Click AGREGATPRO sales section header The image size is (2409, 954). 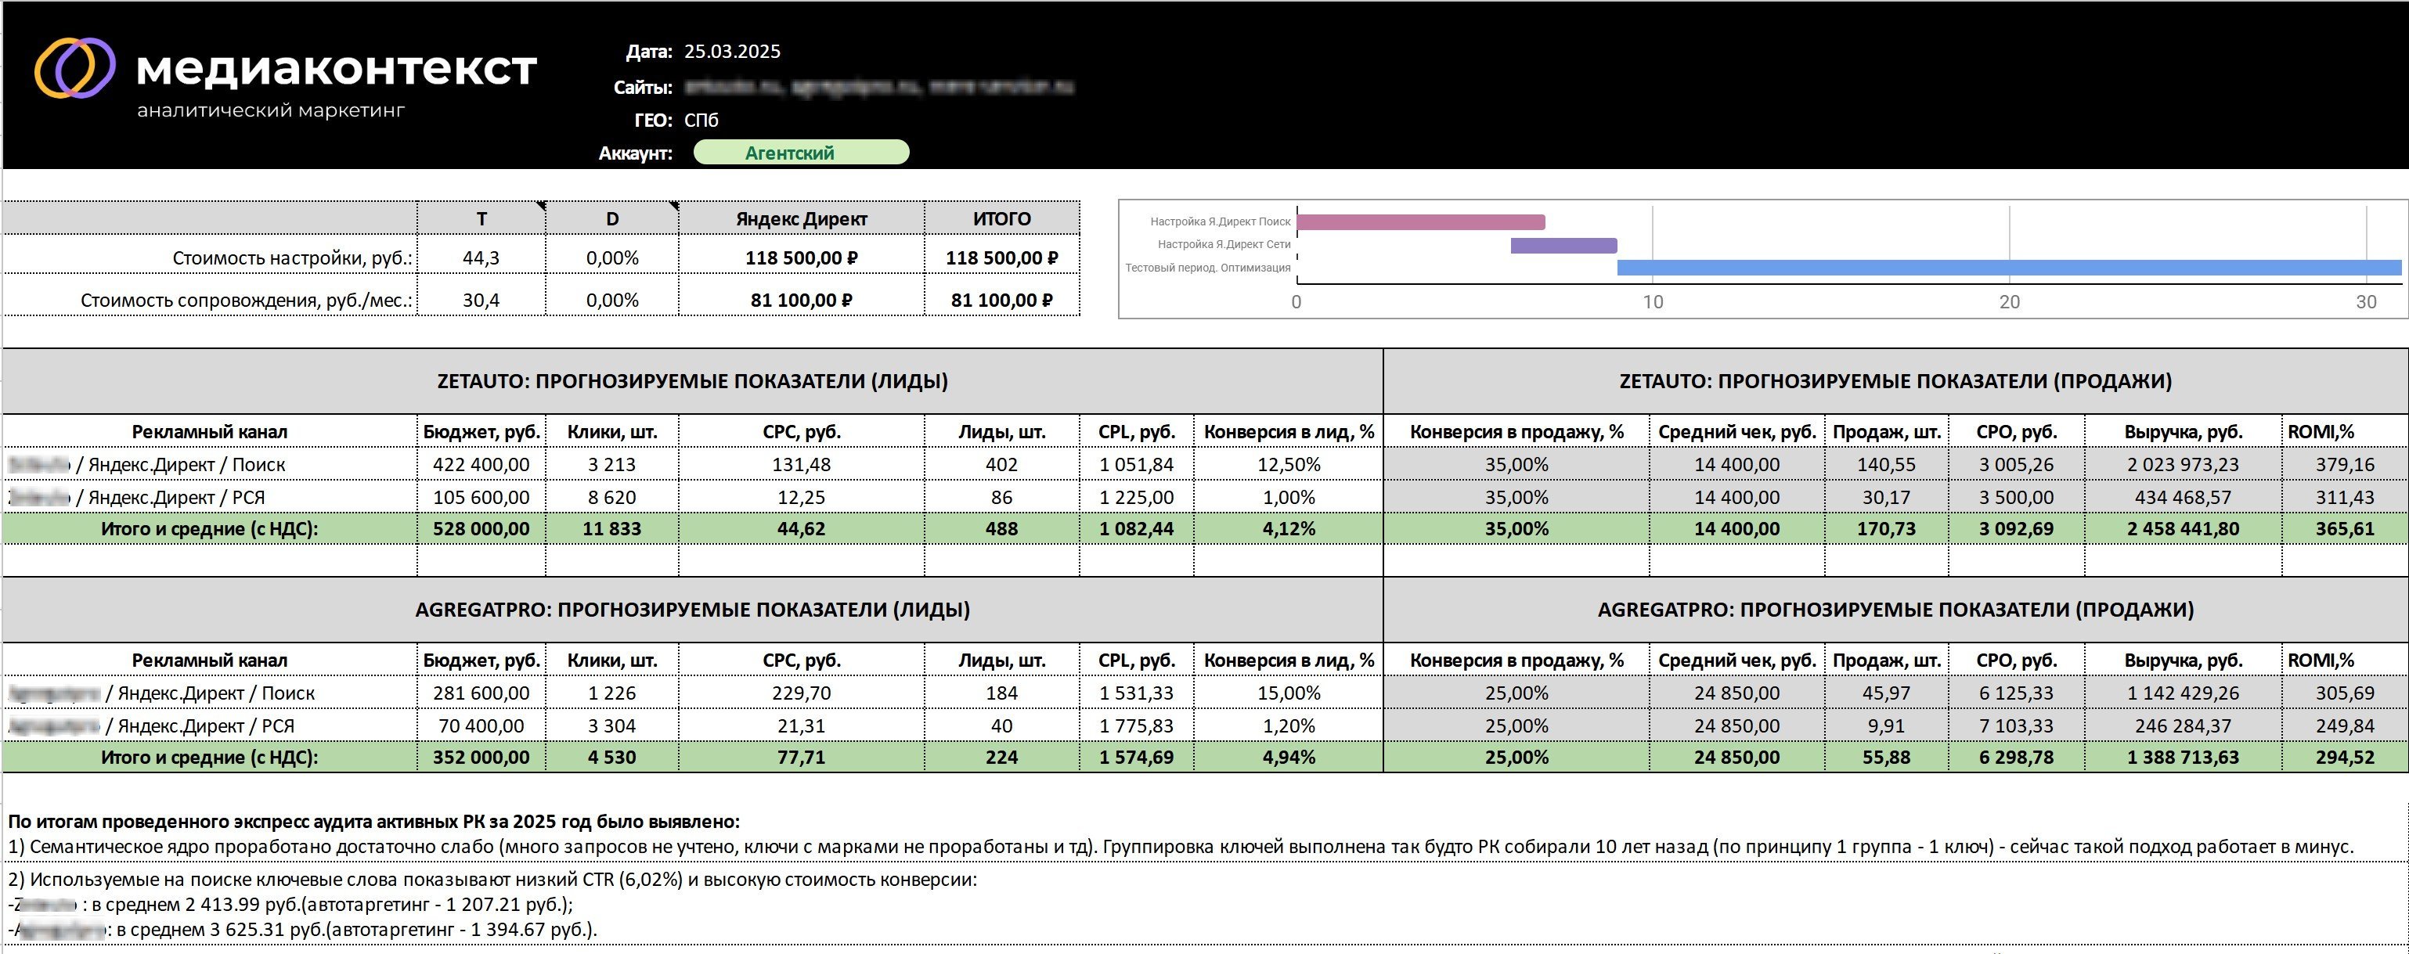tap(1895, 610)
